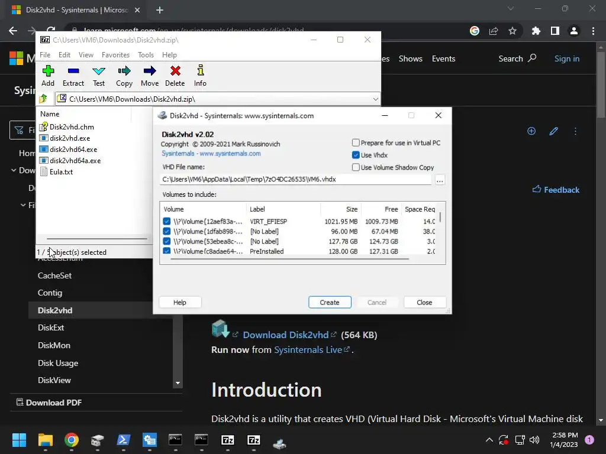
Task: Click the Download Disk2vhd link
Action: click(286, 335)
